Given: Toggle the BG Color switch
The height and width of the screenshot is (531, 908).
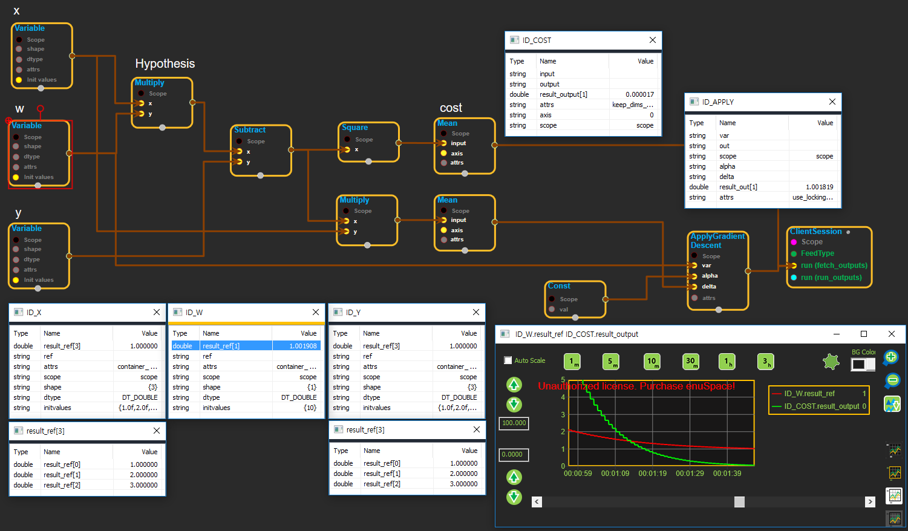Looking at the screenshot, I should [862, 364].
